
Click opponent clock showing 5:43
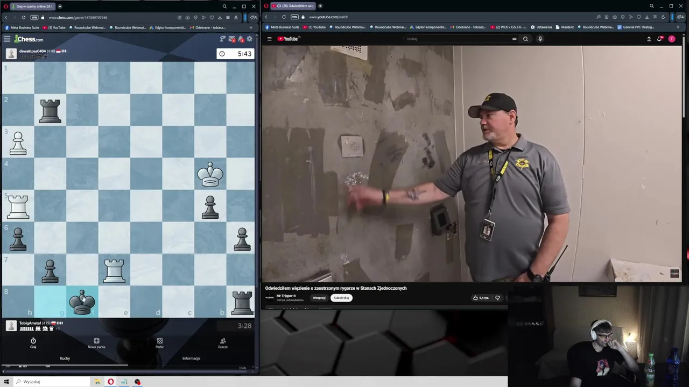[235, 54]
